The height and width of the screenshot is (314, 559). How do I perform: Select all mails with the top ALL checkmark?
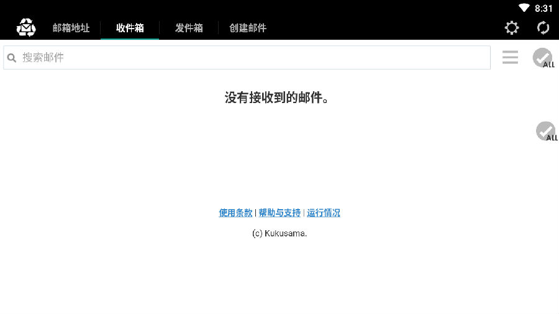(543, 58)
